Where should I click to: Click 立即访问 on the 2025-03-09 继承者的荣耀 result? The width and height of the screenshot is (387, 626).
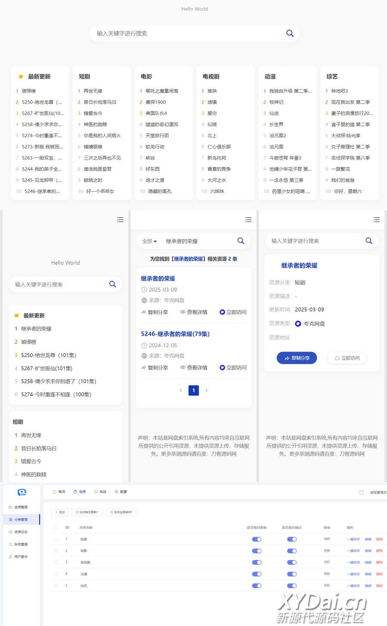[233, 312]
